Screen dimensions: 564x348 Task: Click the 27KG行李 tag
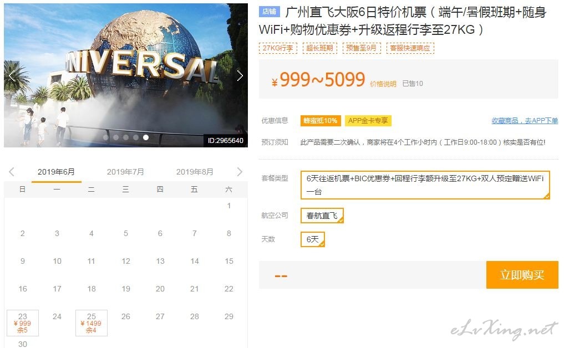[x=278, y=48]
